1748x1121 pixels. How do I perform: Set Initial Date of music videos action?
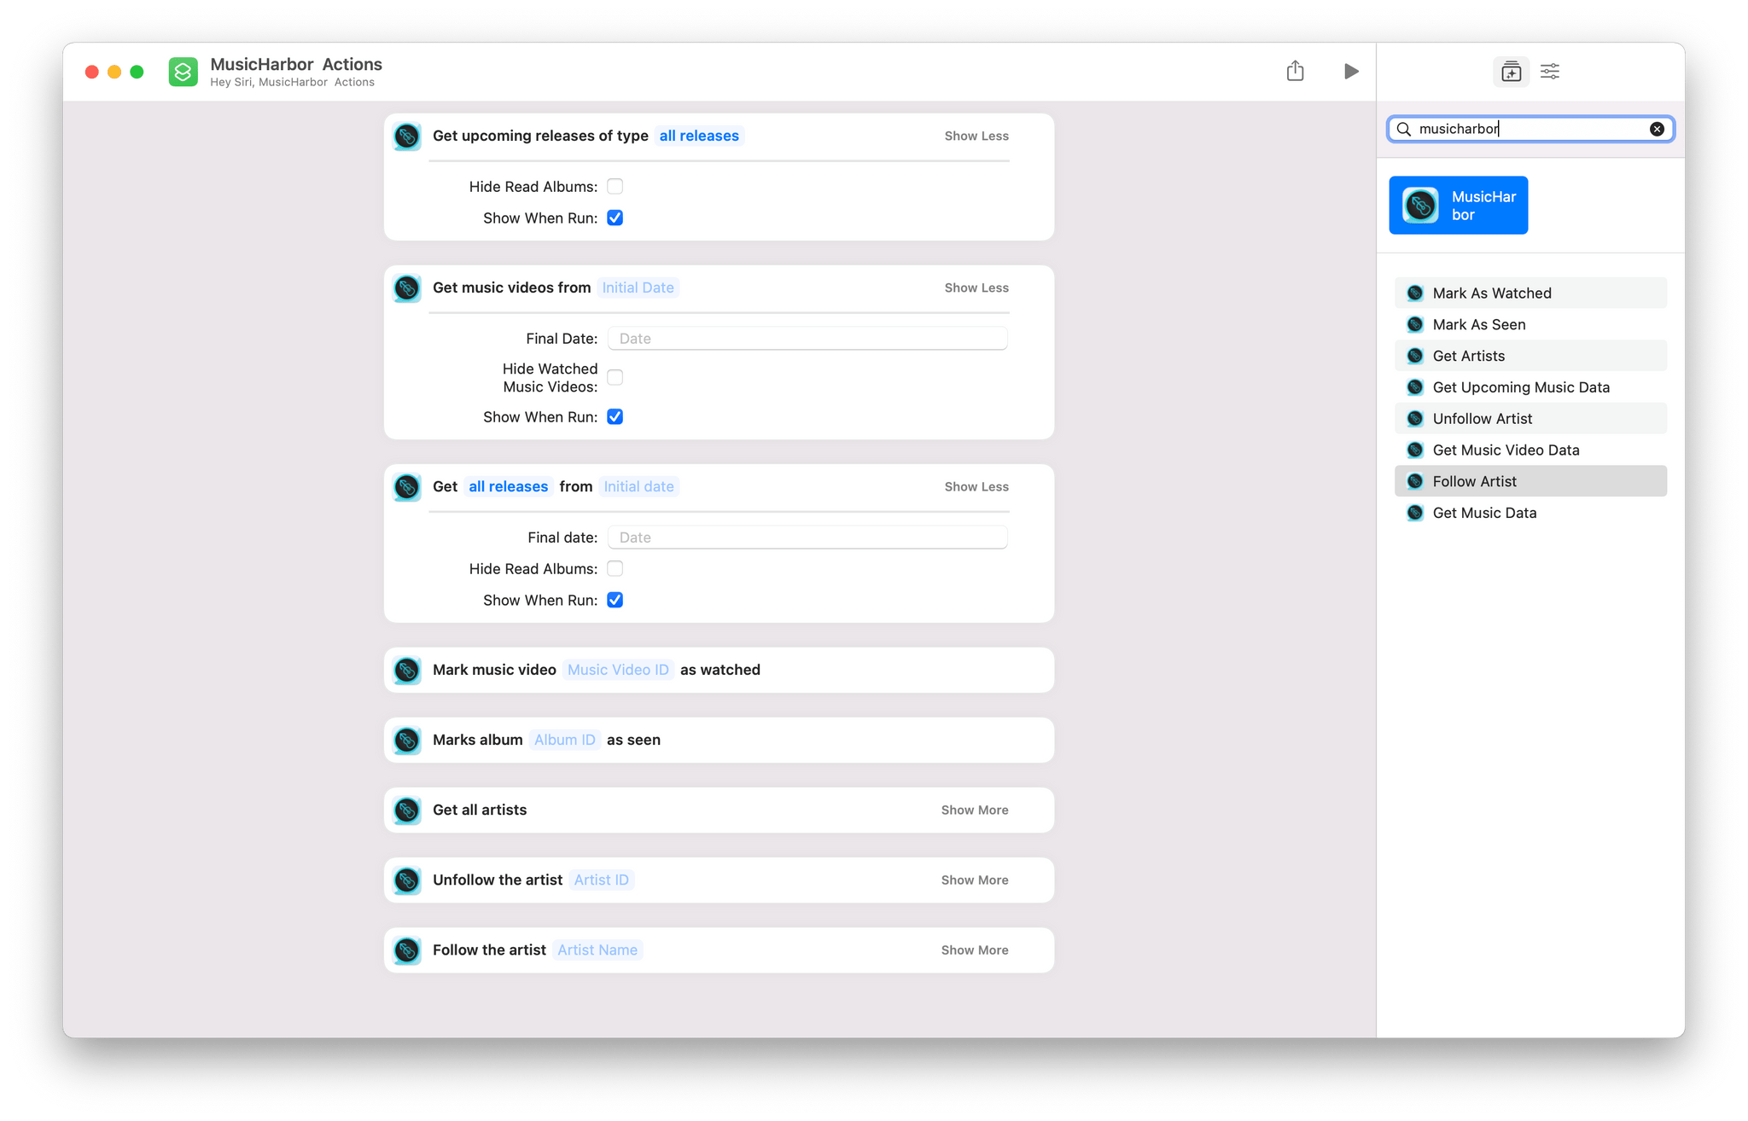pos(638,288)
